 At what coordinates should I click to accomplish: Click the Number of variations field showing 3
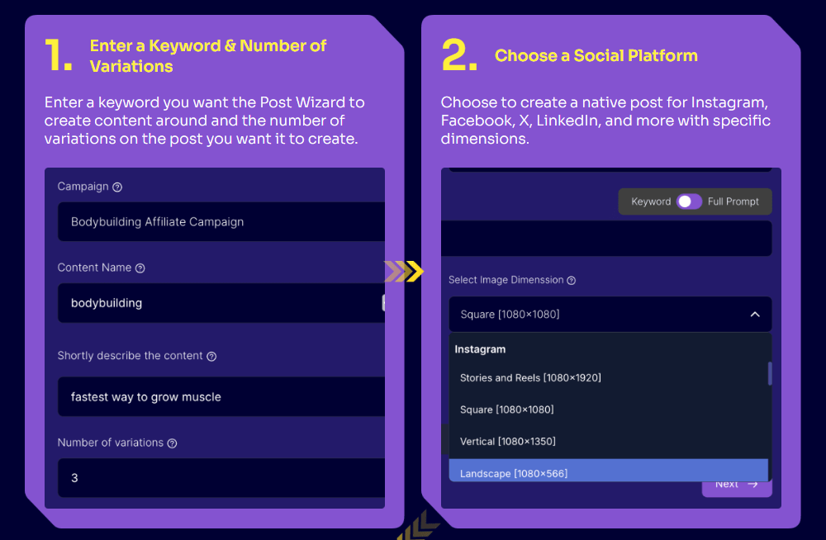221,478
